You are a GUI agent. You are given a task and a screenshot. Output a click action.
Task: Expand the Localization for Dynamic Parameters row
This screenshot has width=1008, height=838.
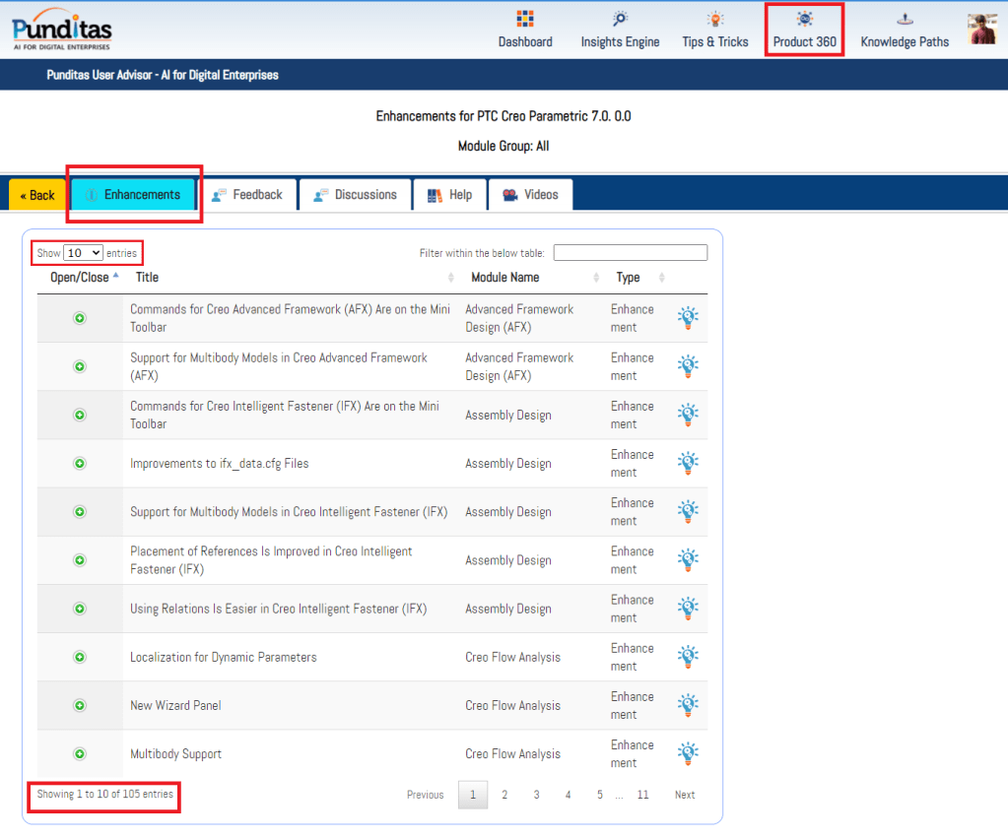[x=80, y=657]
